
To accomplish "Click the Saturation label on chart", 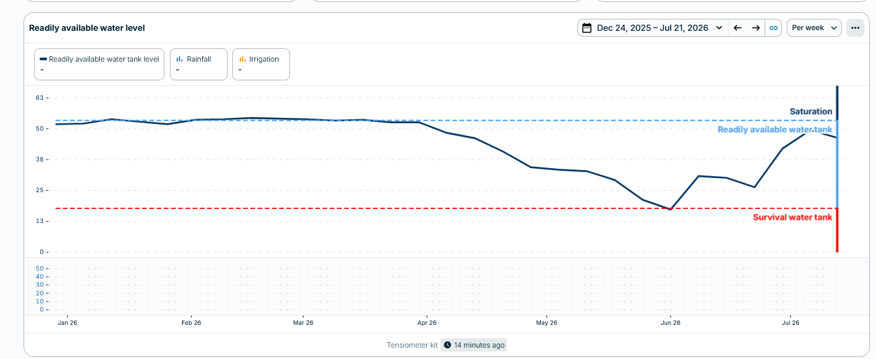I will (x=811, y=112).
